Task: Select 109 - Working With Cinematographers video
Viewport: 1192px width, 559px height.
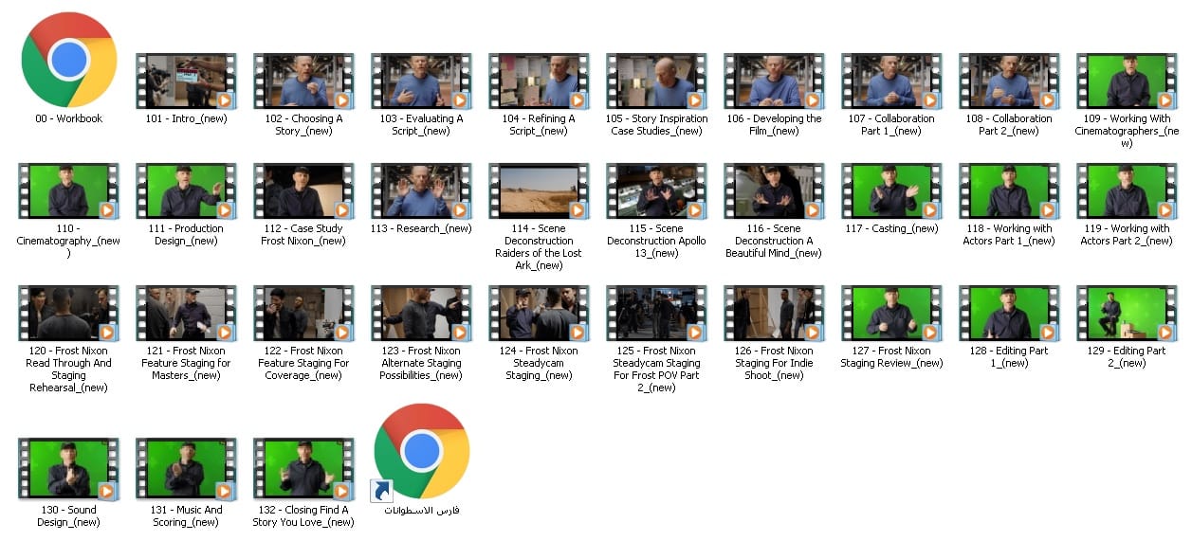Action: coord(1127,81)
